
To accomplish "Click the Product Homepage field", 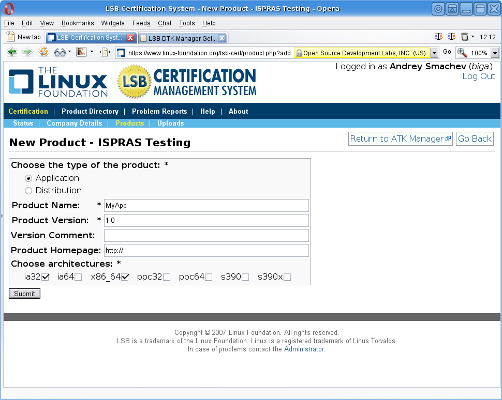I will pos(206,250).
